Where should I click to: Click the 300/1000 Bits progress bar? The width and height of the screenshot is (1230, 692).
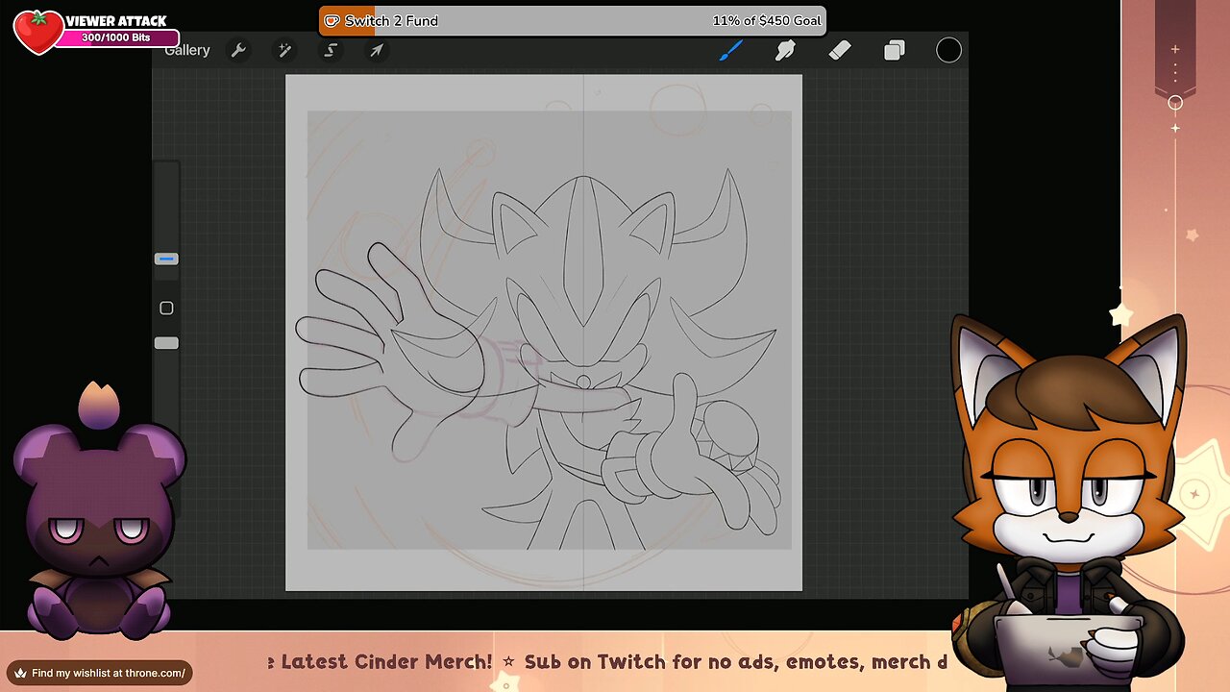117,38
